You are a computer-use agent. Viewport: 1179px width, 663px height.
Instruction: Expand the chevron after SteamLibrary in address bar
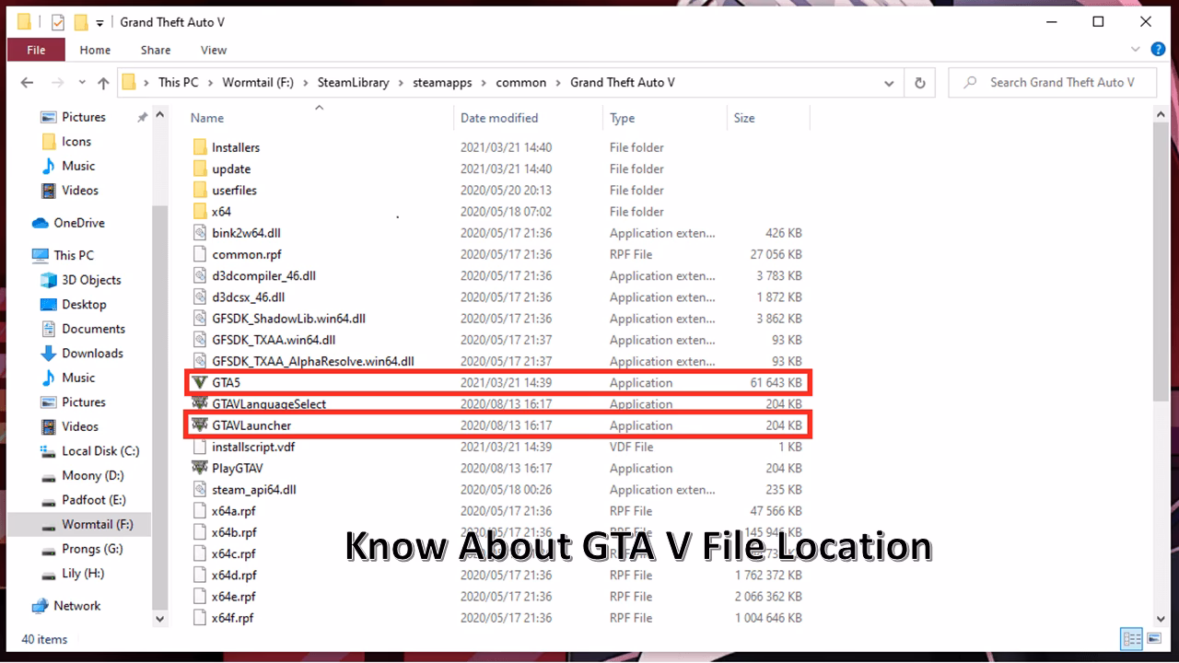point(401,83)
